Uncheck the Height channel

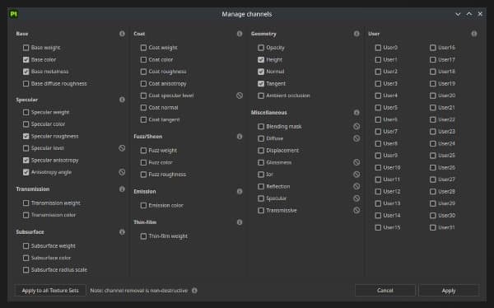click(x=261, y=59)
